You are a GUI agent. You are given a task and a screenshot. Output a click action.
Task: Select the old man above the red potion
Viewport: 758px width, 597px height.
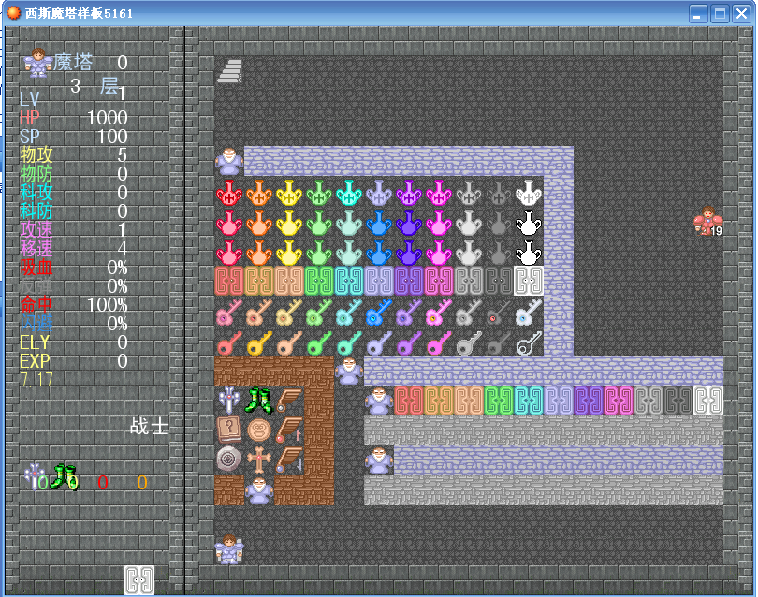[229, 161]
